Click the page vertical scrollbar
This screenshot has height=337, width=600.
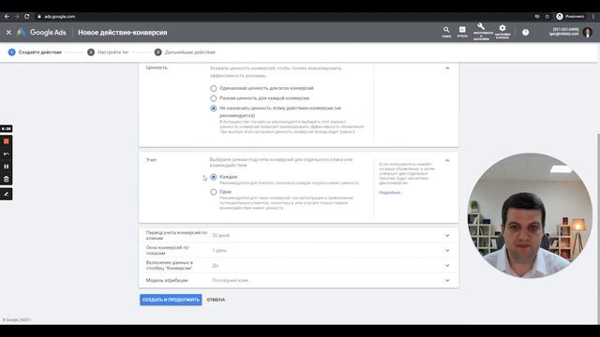pyautogui.click(x=598, y=229)
